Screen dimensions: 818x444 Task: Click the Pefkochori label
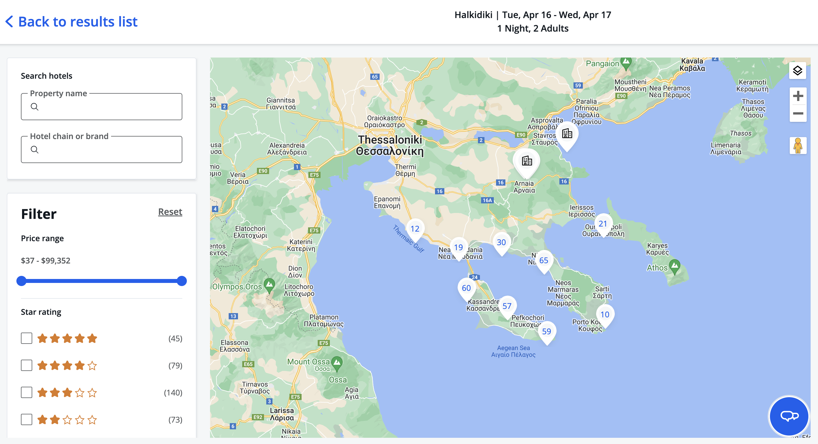pos(527,321)
